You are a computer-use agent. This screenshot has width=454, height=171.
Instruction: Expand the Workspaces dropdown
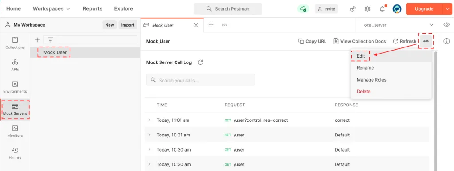point(51,9)
